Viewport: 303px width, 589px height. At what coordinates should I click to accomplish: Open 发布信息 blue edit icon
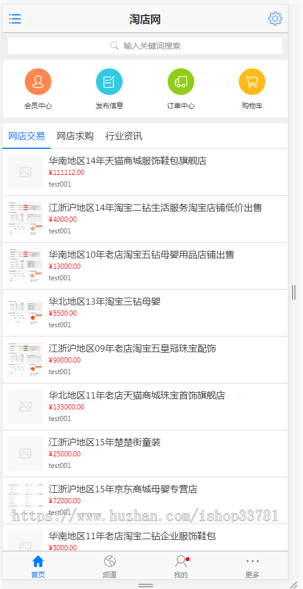109,82
